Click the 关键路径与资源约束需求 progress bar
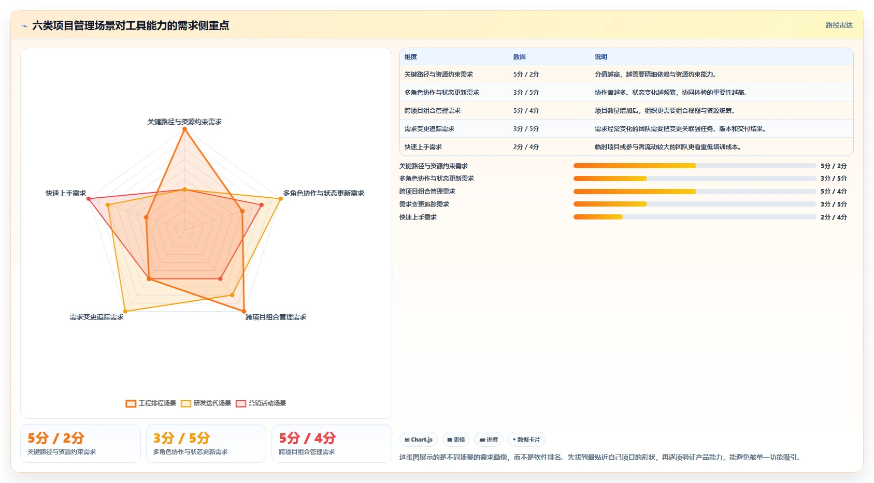This screenshot has width=874, height=483. click(x=695, y=166)
